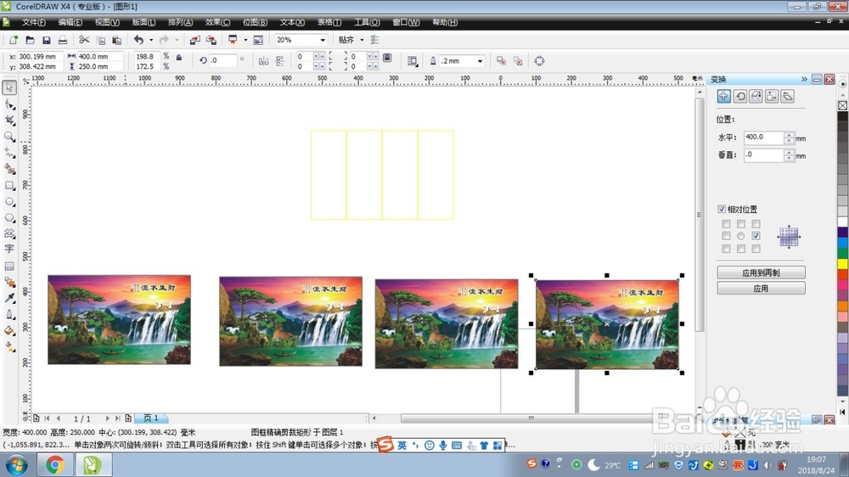
Task: Check the top-right anchor checkbox
Action: [756, 223]
